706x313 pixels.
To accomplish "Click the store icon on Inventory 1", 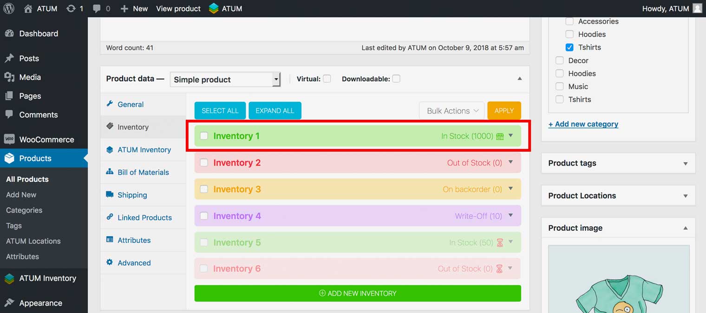I will coord(500,136).
